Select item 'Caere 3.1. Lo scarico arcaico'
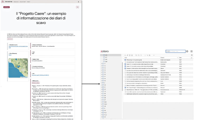The image size is (214, 120). [158, 66]
